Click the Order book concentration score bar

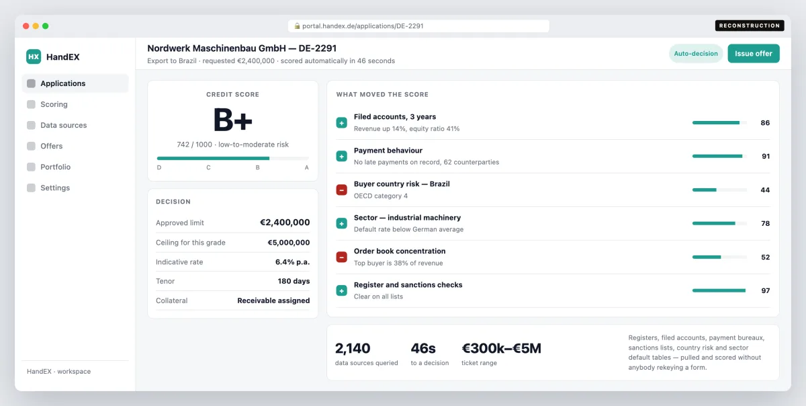point(719,257)
